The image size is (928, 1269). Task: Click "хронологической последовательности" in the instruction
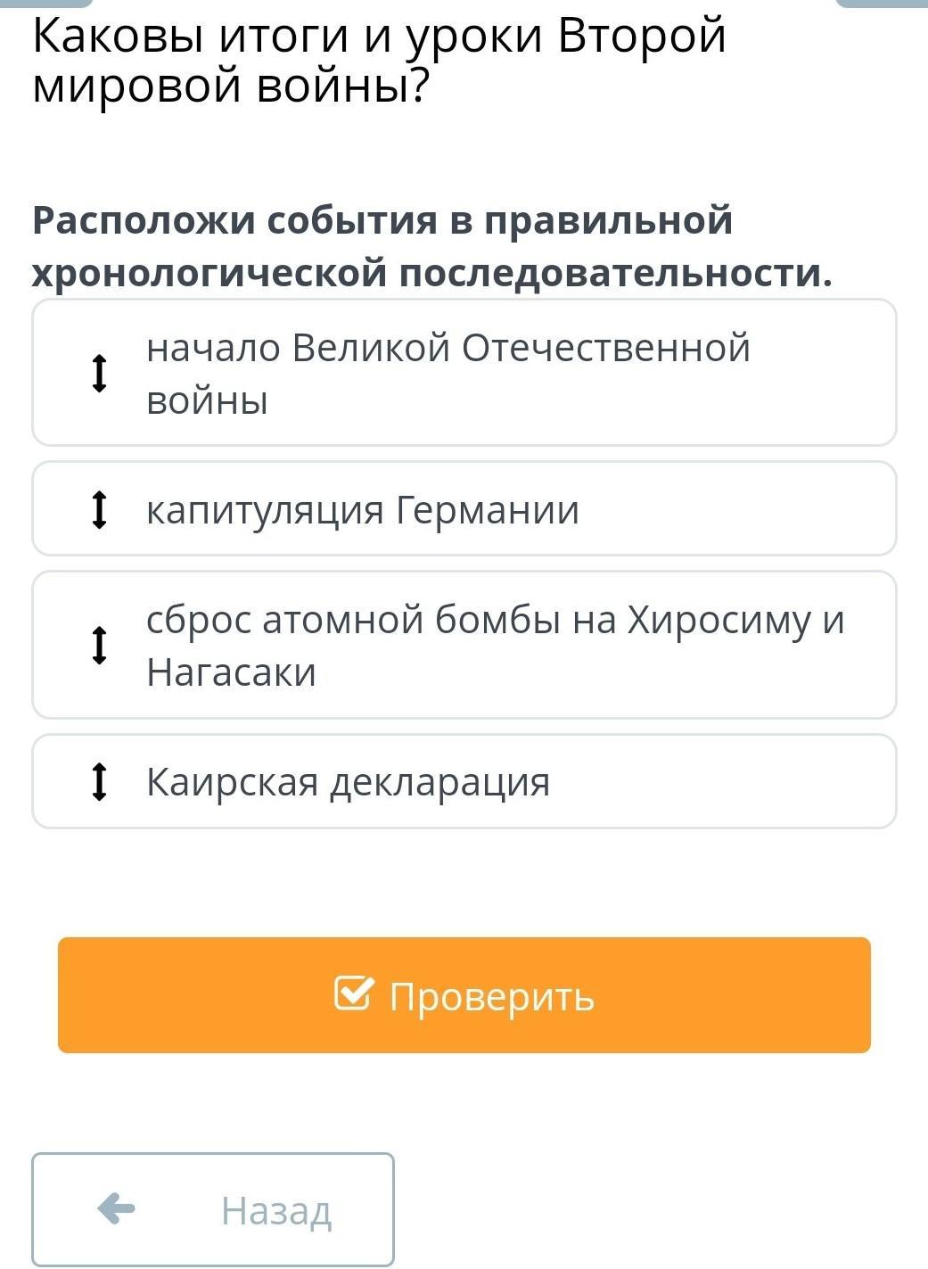[x=431, y=272]
